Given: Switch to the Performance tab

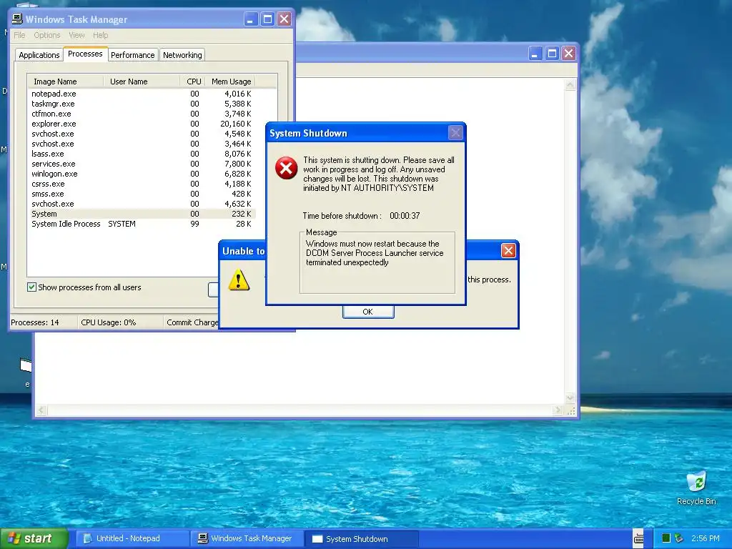Looking at the screenshot, I should coord(132,55).
